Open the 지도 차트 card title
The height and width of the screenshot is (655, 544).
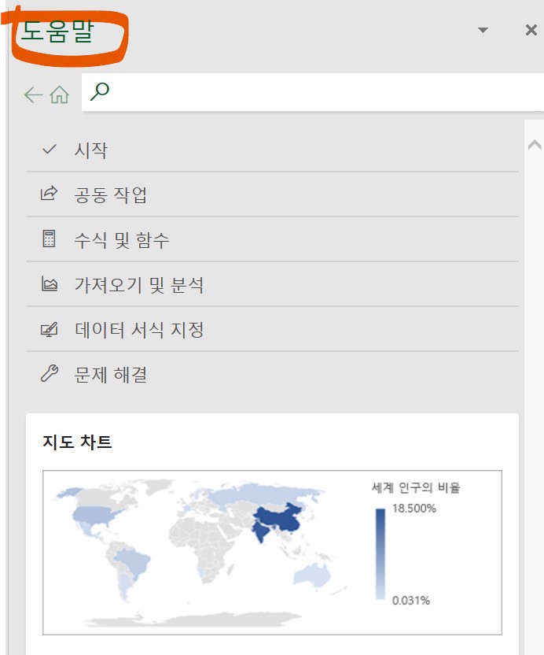click(x=77, y=442)
